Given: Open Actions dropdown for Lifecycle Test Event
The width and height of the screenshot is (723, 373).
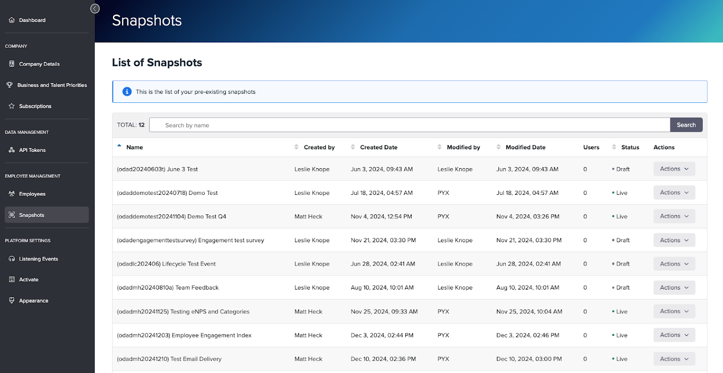Looking at the screenshot, I should 674,263.
